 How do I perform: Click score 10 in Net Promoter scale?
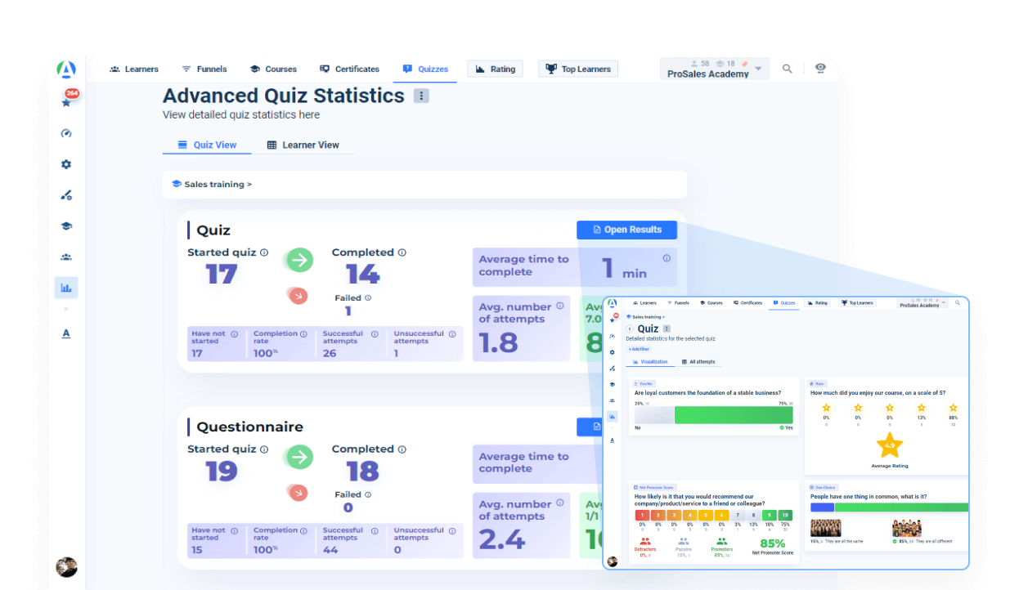[785, 516]
